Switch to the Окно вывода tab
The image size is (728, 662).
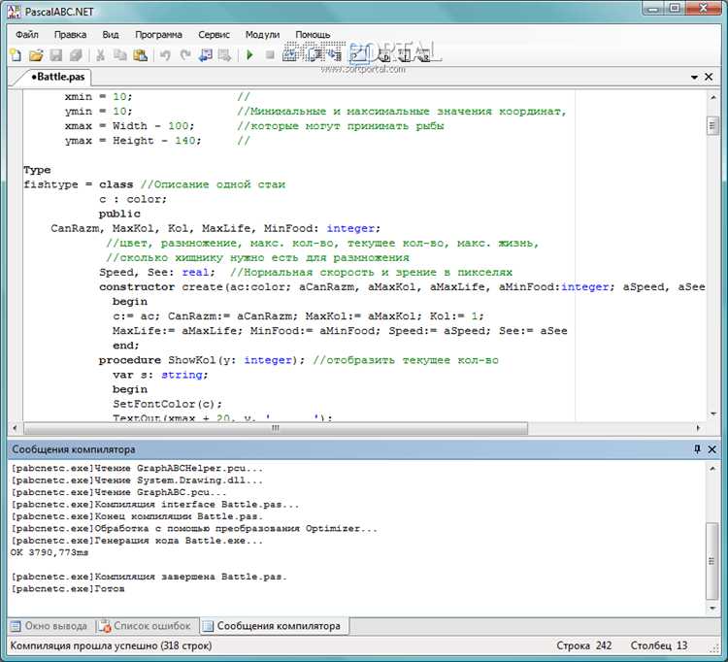click(50, 626)
